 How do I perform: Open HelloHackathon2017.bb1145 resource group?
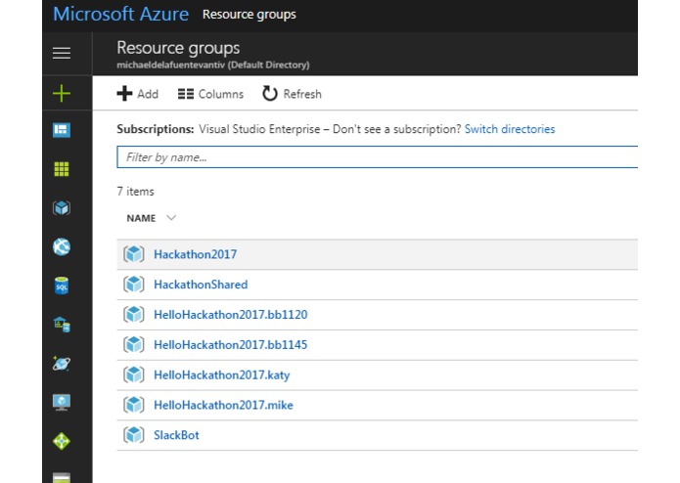(230, 345)
